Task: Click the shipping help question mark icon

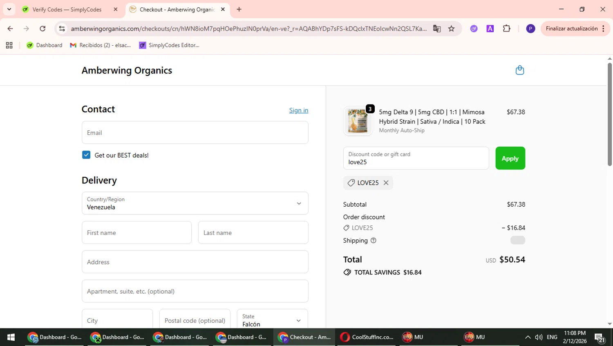Action: click(x=373, y=241)
